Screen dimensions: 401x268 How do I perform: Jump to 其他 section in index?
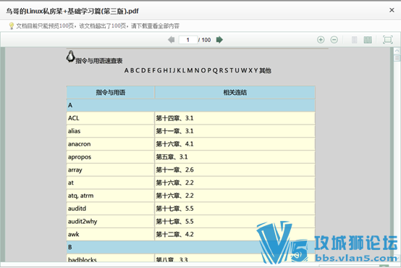265,70
